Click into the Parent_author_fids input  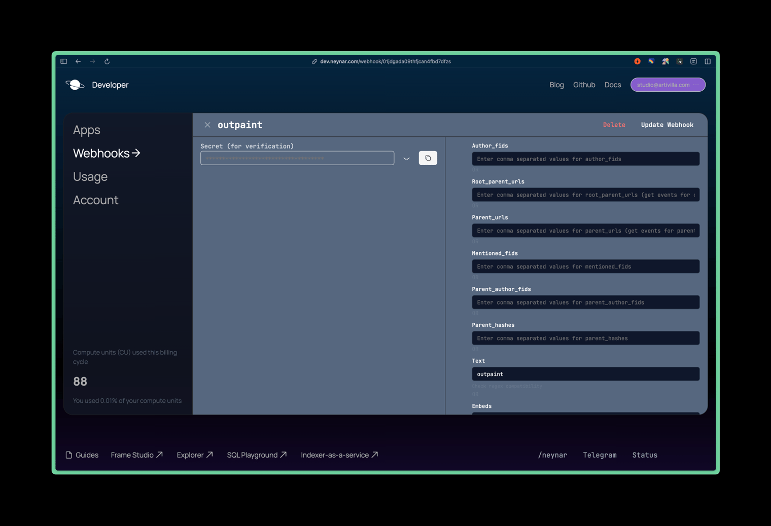coord(586,303)
